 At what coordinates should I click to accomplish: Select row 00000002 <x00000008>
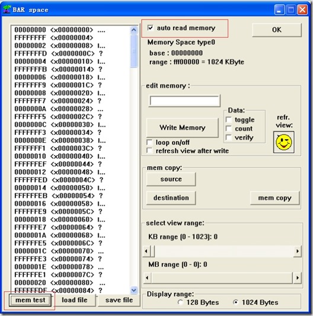[71, 46]
